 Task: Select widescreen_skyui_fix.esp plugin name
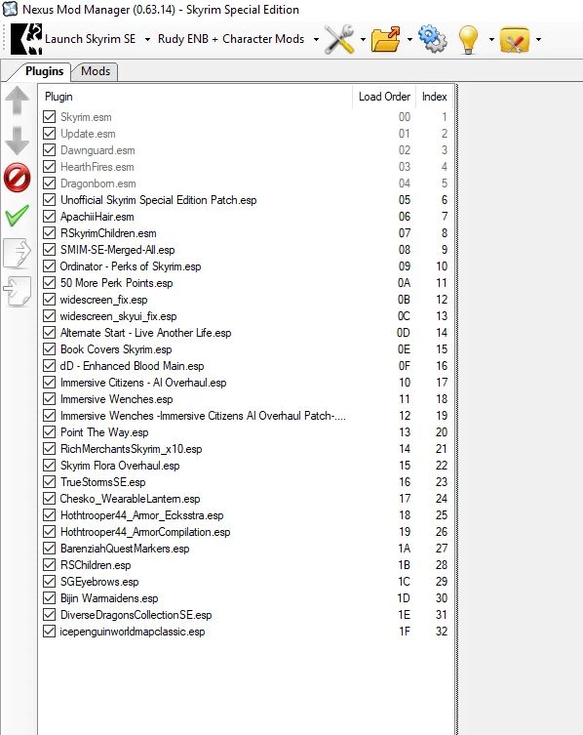118,316
